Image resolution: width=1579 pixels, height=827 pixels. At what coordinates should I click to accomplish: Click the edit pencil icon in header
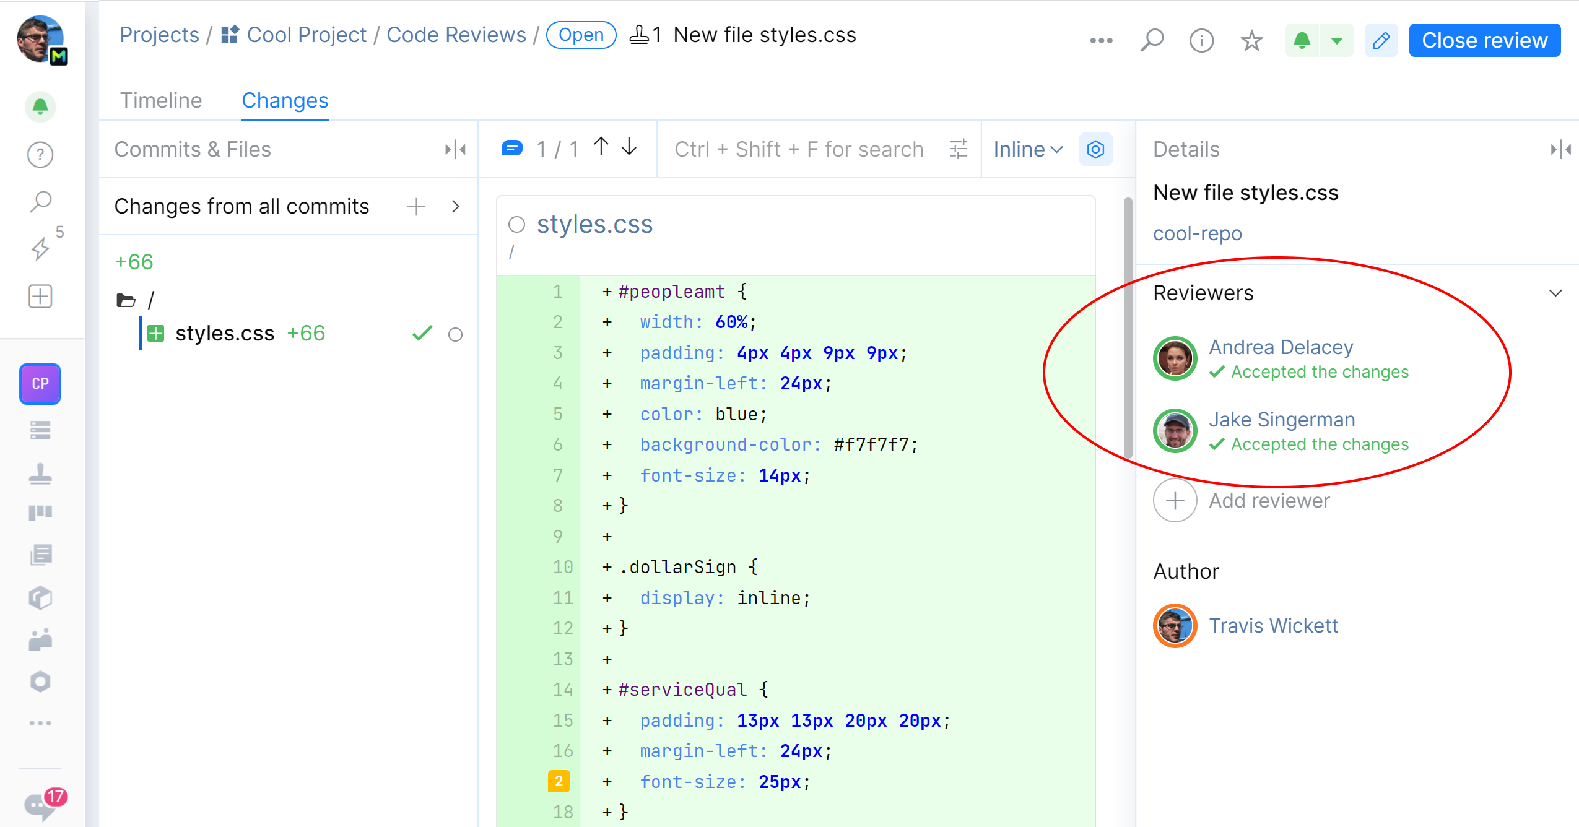(1380, 41)
